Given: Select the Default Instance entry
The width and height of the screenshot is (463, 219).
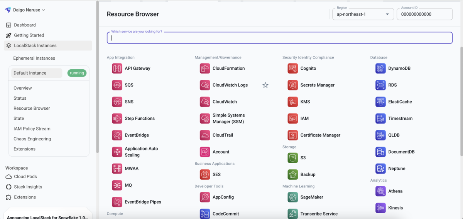Looking at the screenshot, I should [x=36, y=73].
